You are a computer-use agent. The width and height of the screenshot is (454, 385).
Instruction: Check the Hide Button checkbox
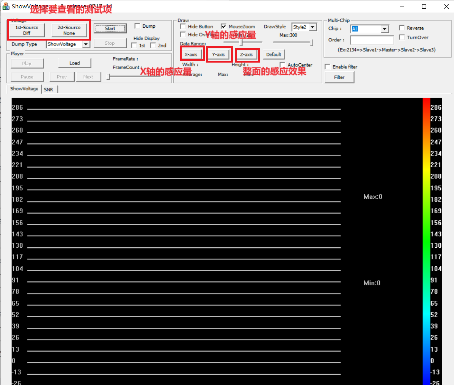pyautogui.click(x=183, y=26)
